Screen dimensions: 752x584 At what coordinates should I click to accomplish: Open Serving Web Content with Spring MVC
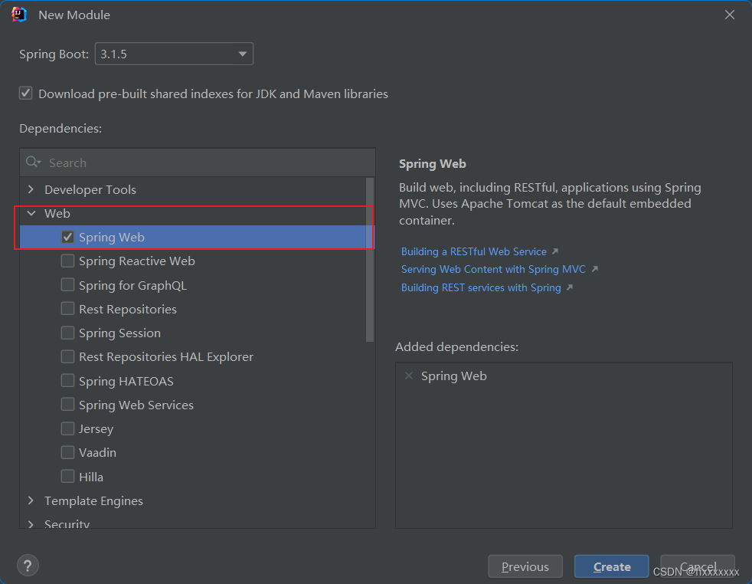coord(493,269)
